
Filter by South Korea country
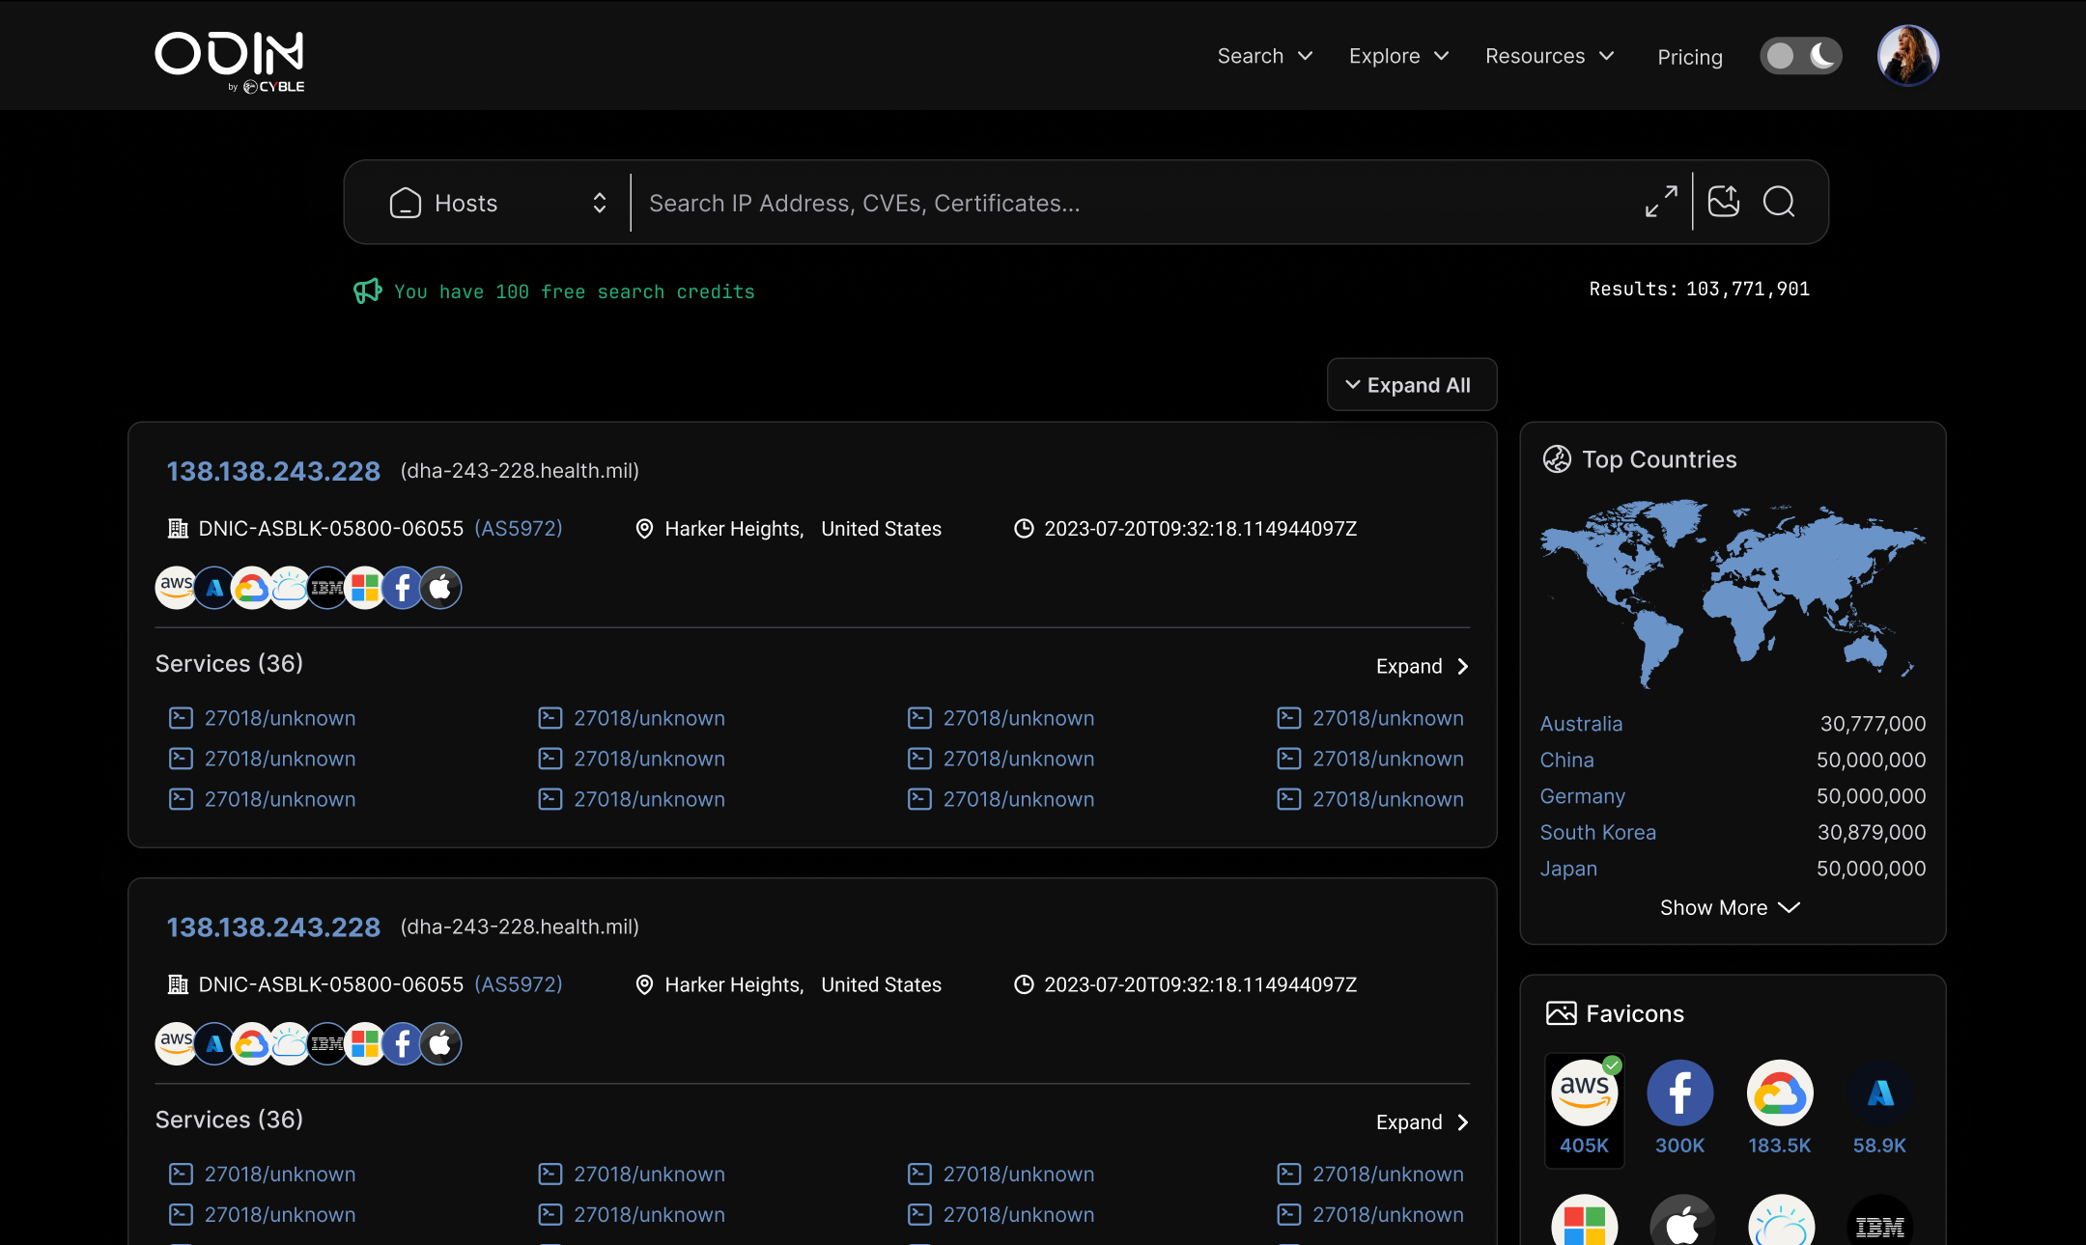point(1597,832)
